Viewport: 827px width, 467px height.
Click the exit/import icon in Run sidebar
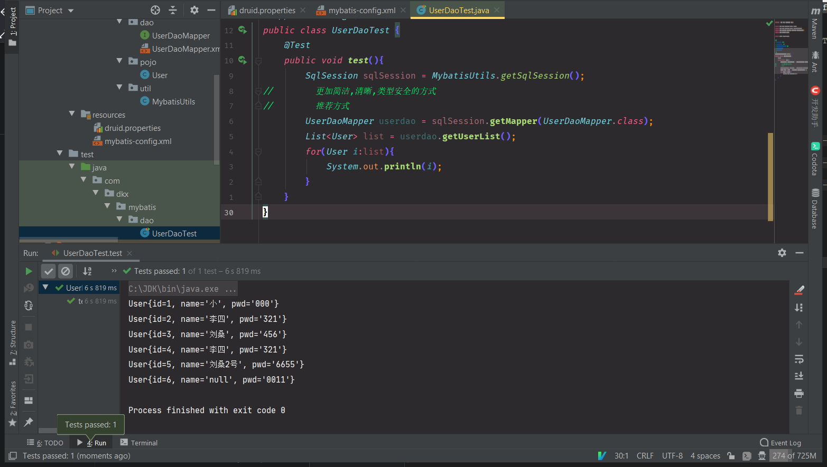(29, 379)
